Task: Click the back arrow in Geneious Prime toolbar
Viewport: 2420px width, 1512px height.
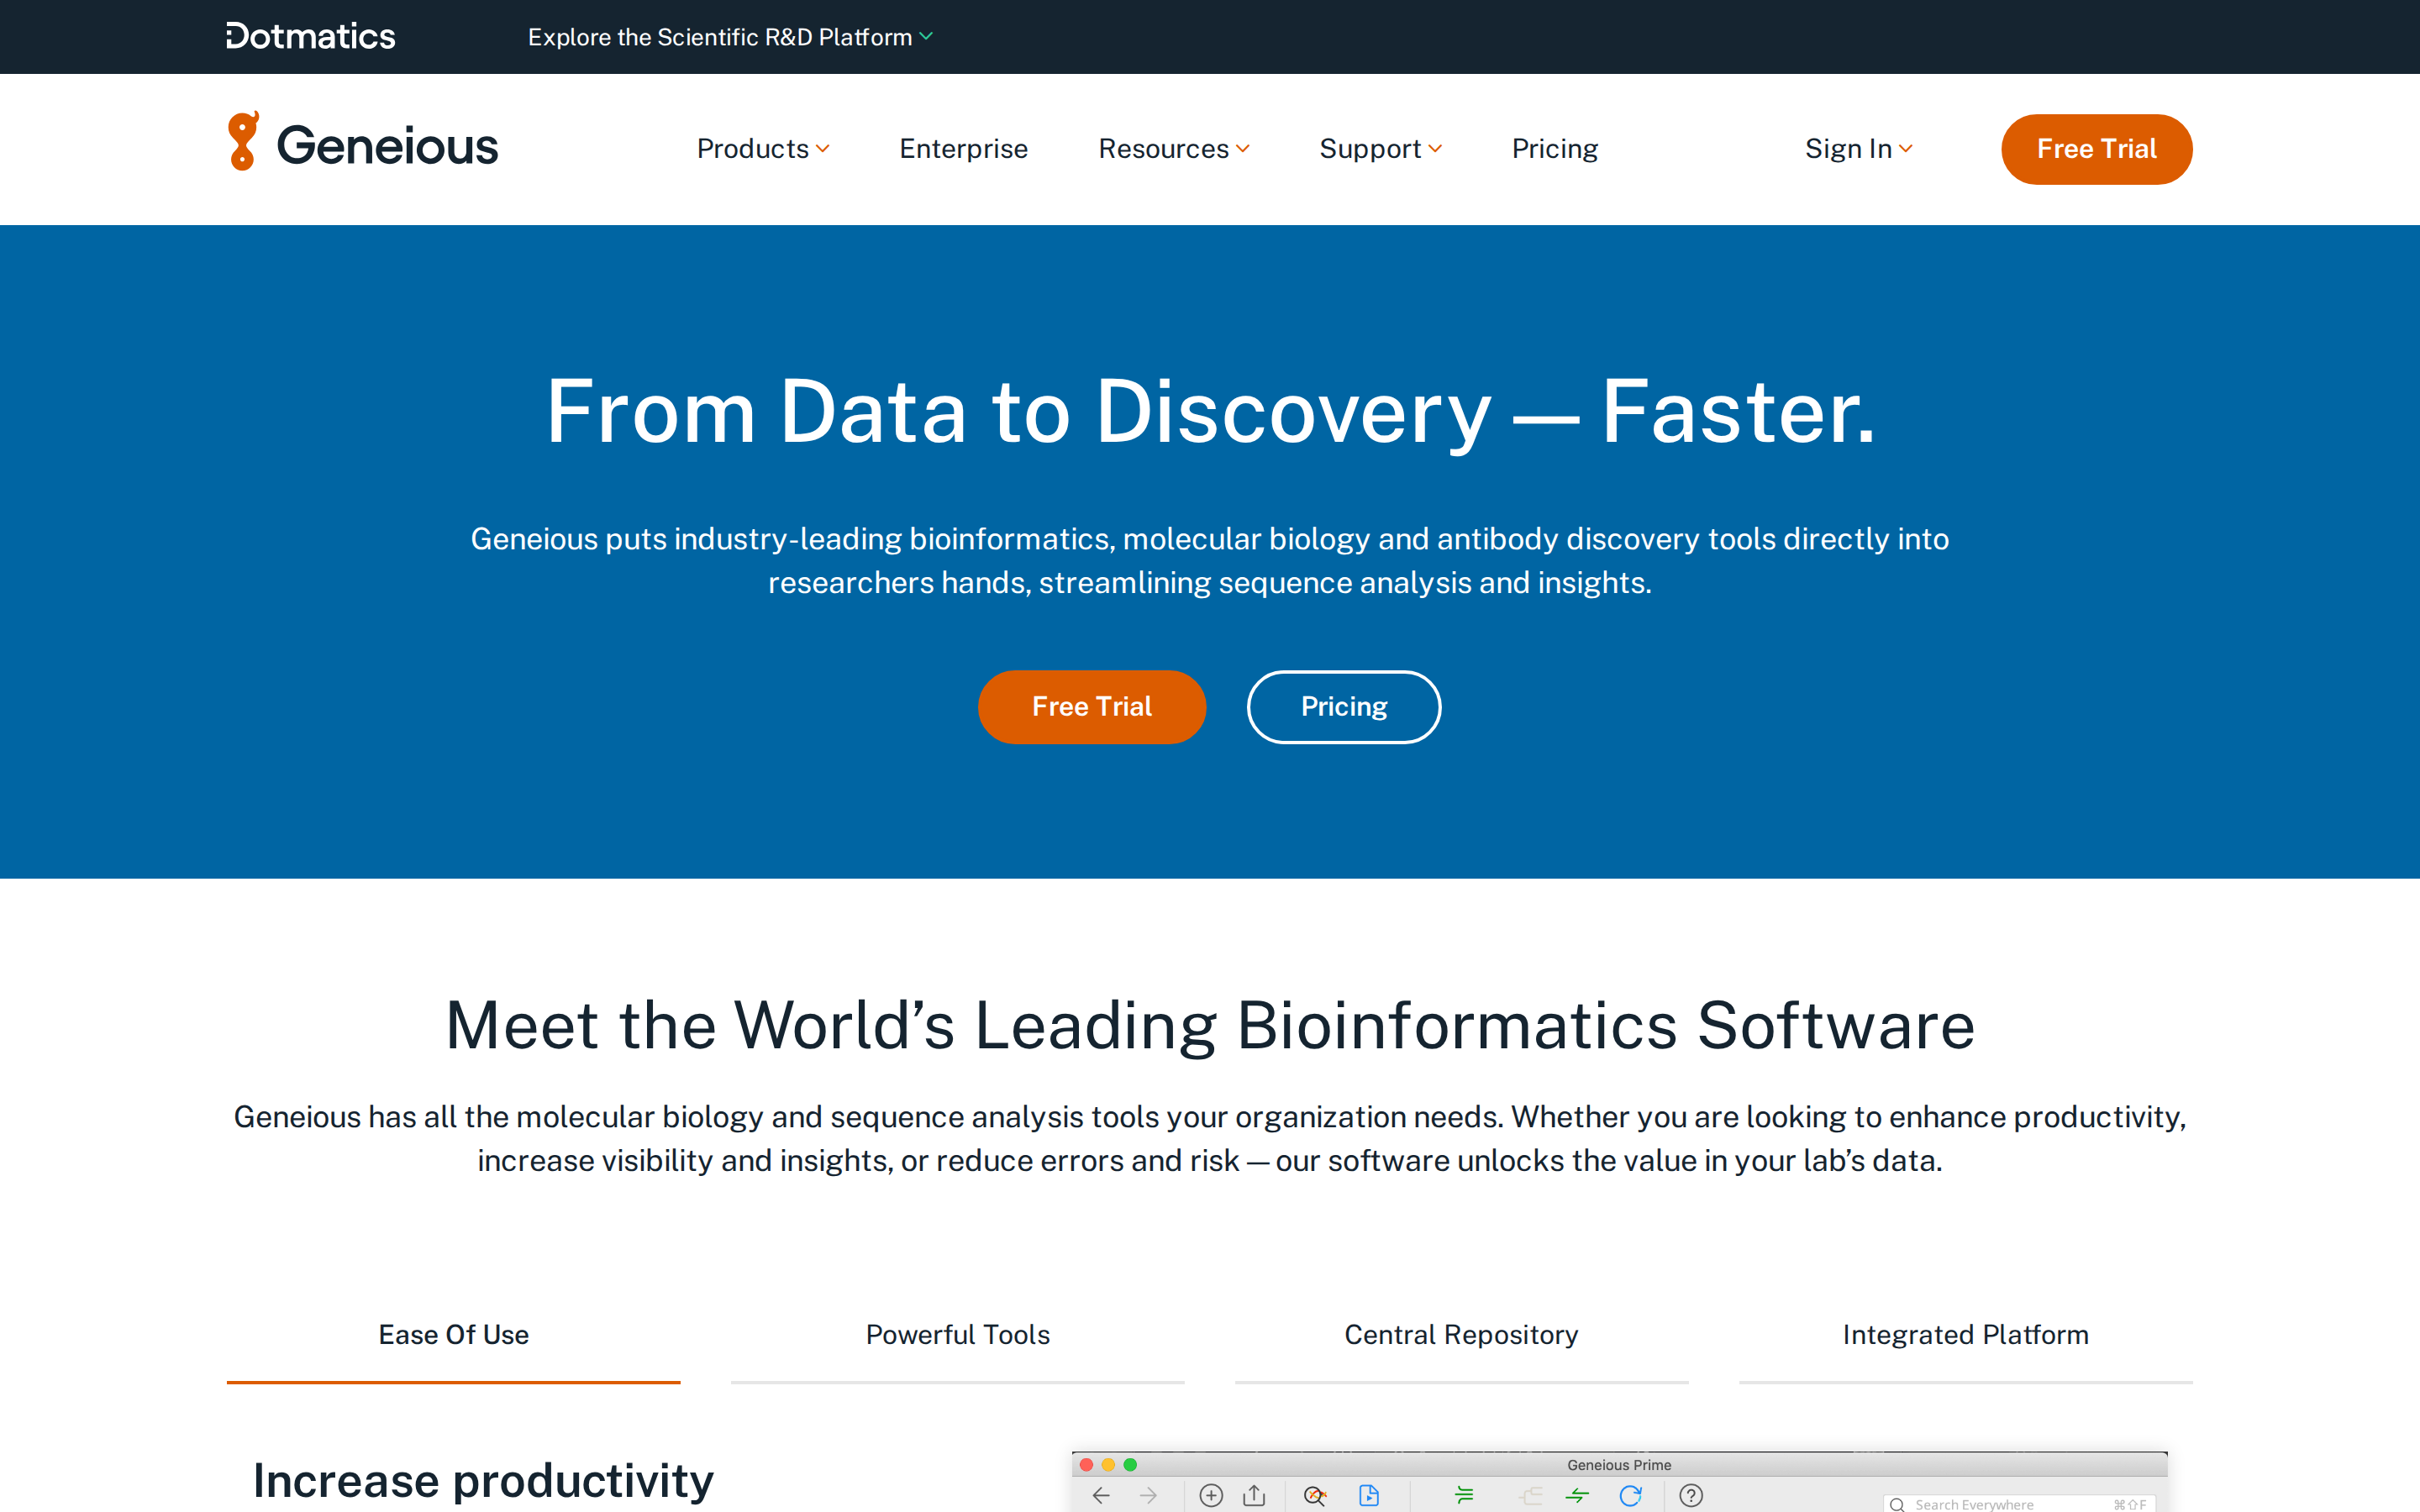Action: [1101, 1495]
